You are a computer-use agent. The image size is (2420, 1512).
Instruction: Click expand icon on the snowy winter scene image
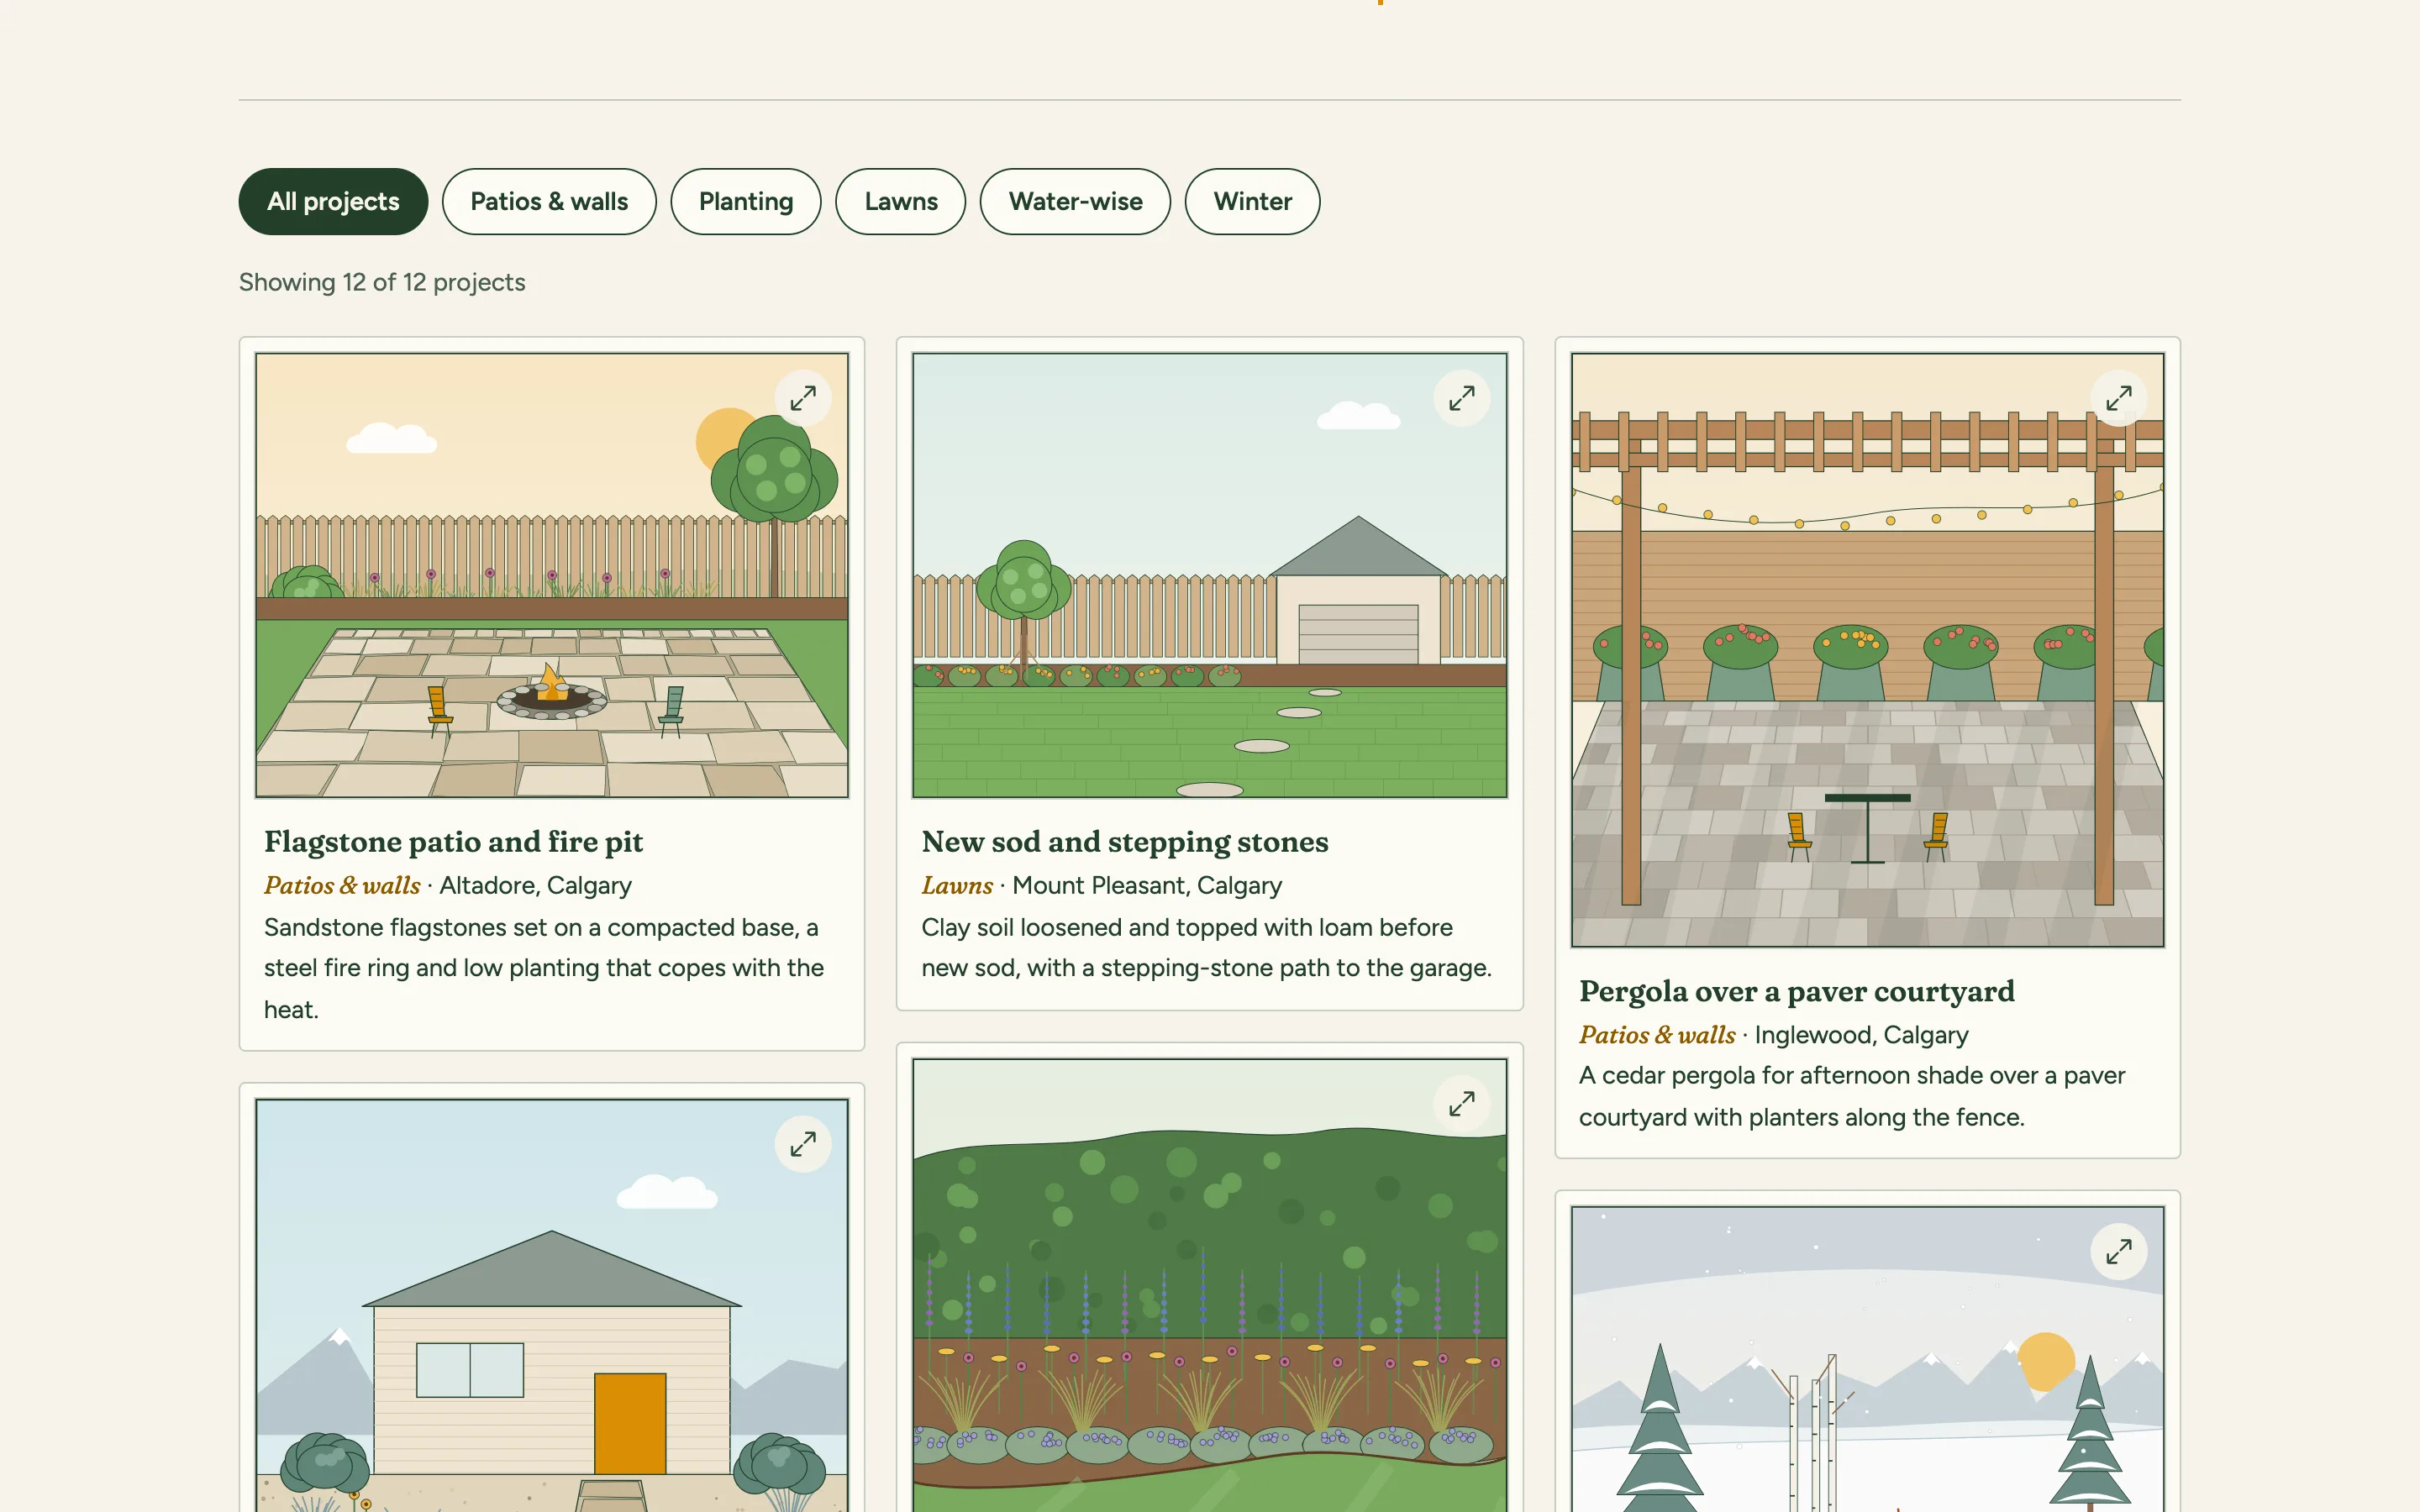(2118, 1251)
